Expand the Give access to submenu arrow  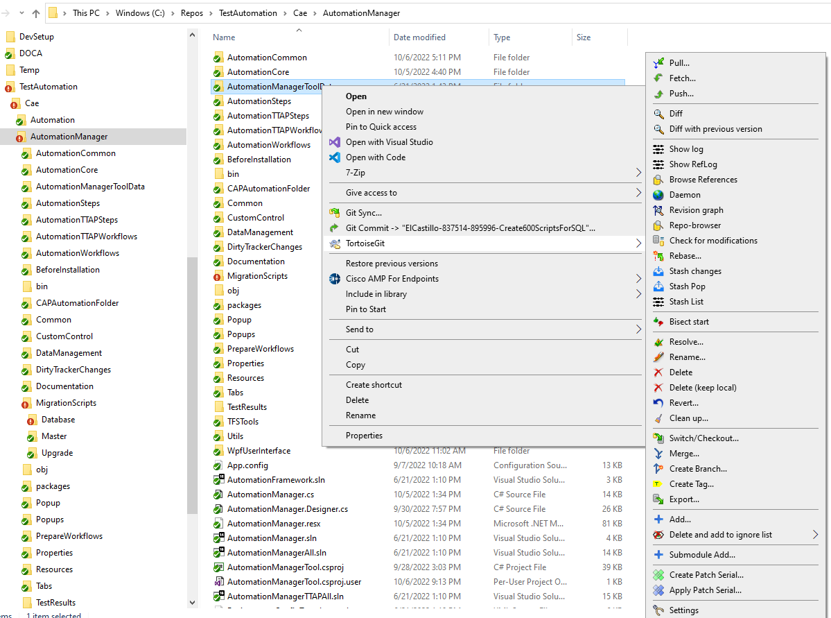[638, 193]
